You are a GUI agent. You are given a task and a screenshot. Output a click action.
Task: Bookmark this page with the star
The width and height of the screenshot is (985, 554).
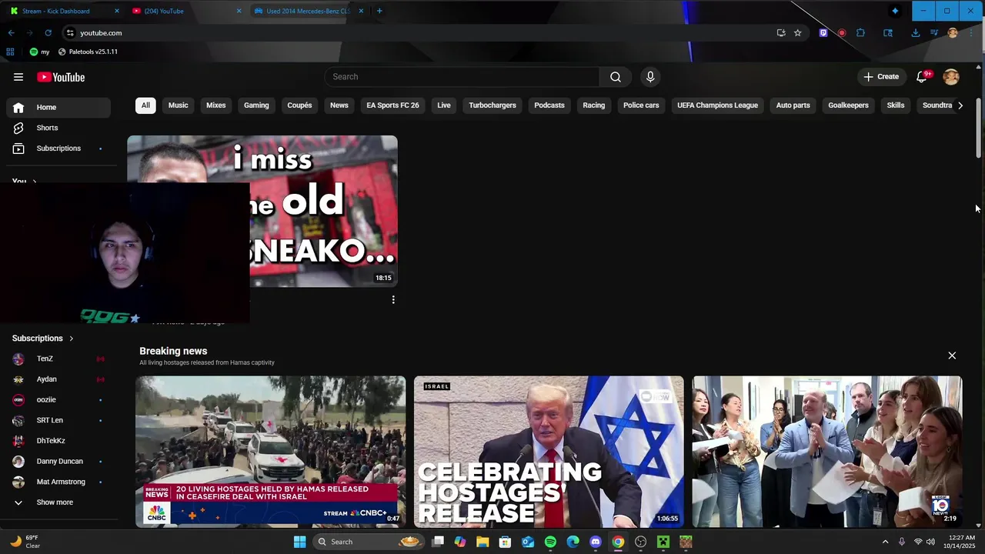(x=798, y=33)
